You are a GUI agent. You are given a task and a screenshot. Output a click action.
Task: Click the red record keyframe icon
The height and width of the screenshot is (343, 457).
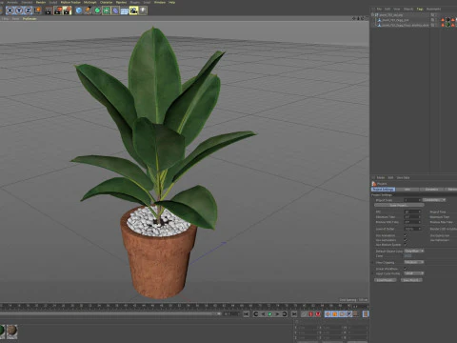[x=310, y=314]
